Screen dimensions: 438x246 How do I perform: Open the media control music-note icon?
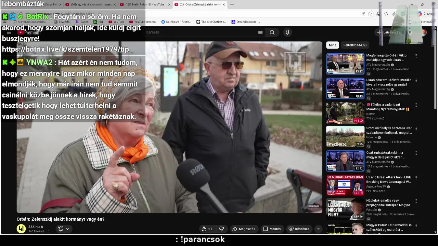click(378, 14)
